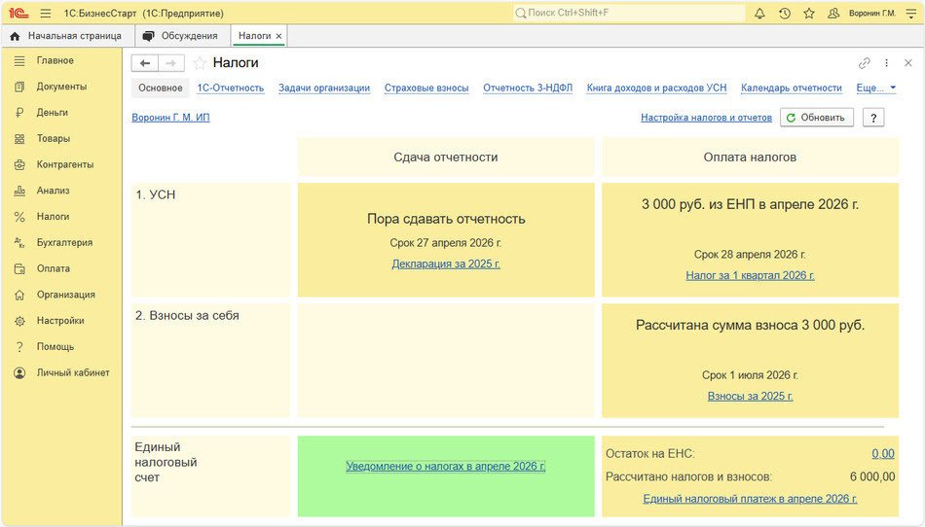Click the Пора сдавать отчетность text
925x527 pixels.
pyautogui.click(x=446, y=219)
